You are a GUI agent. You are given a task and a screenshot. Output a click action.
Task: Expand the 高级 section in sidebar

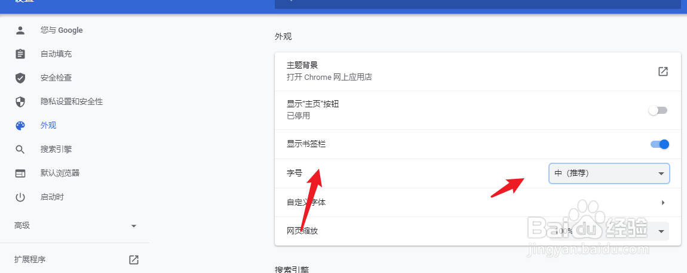tap(134, 226)
